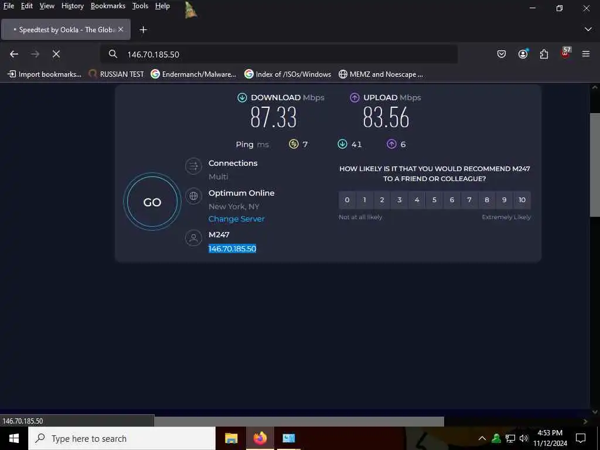Image resolution: width=600 pixels, height=450 pixels.
Task: Rate recommendation as 1
Action: click(364, 200)
